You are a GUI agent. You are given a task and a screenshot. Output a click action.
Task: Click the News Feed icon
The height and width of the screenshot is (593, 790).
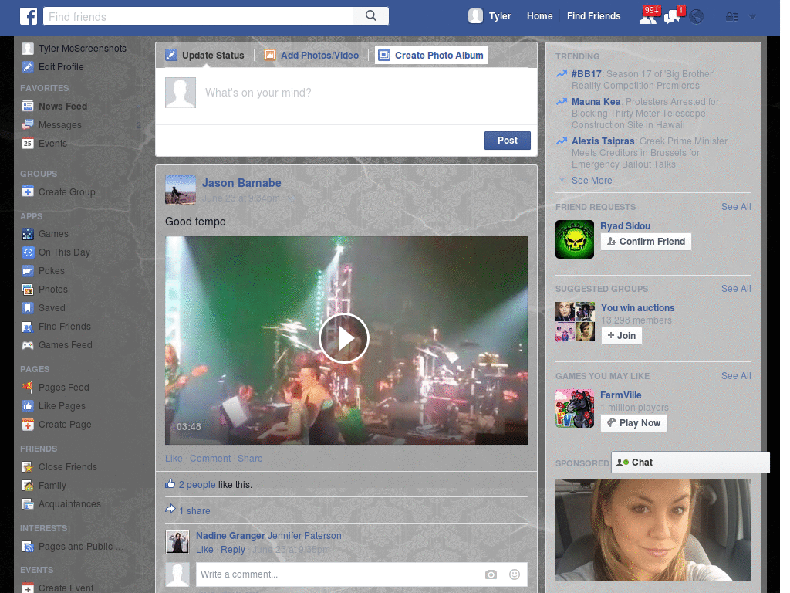(28, 107)
